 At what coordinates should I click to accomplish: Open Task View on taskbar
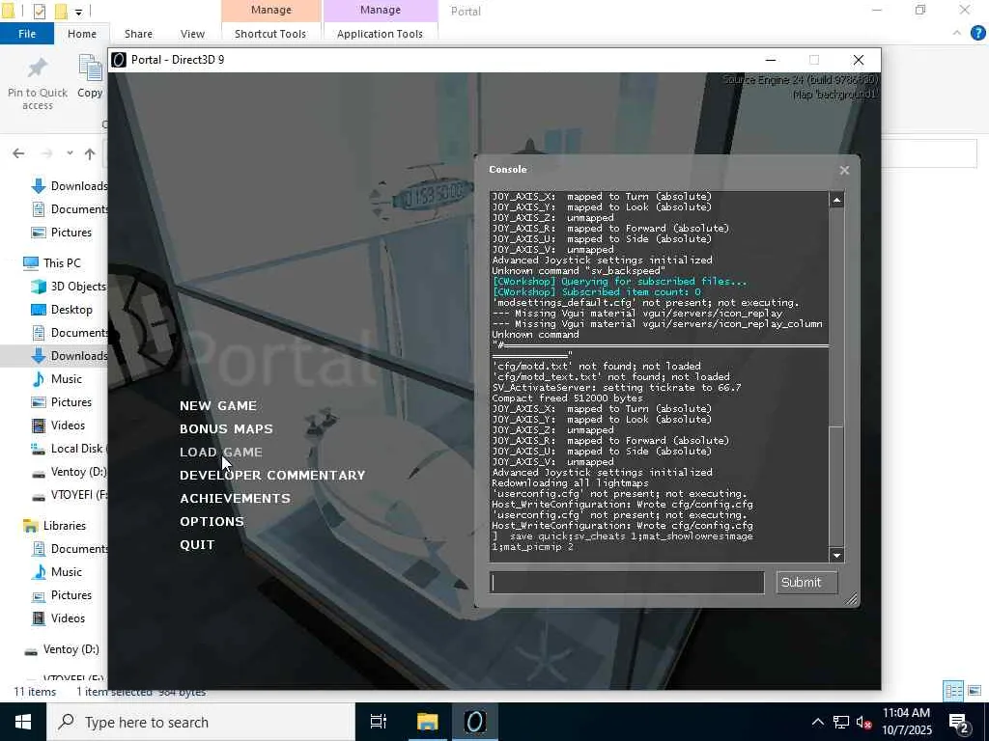pos(379,722)
